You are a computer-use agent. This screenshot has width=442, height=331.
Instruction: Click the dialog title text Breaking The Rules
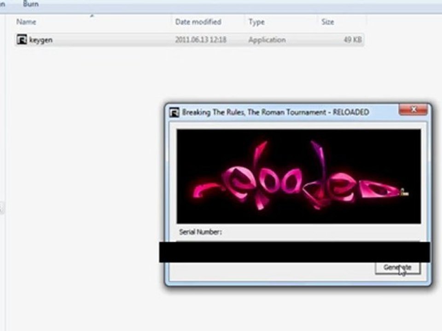point(214,112)
